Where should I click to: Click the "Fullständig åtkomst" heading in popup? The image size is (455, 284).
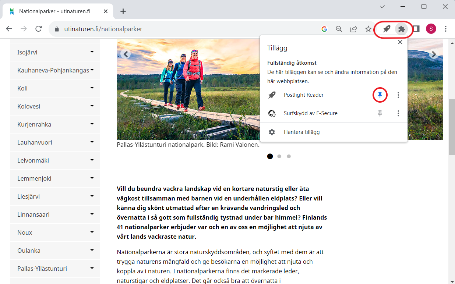pyautogui.click(x=292, y=63)
